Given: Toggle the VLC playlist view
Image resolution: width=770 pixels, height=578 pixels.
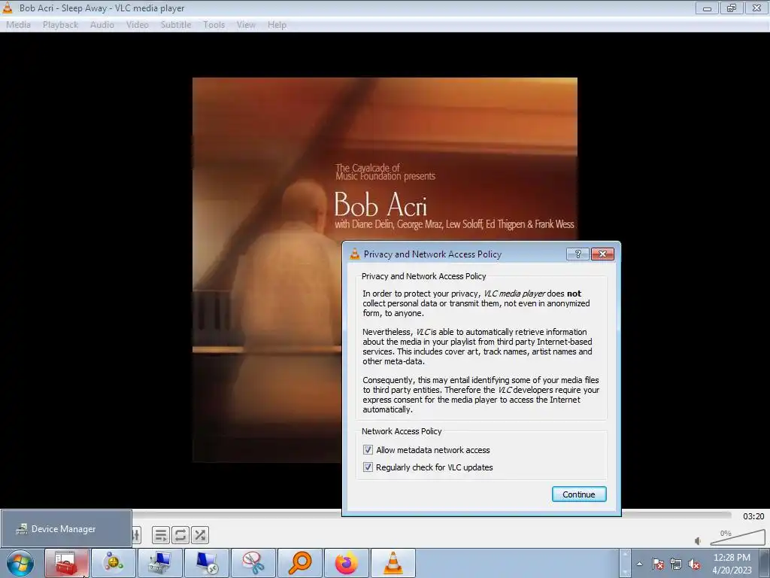Looking at the screenshot, I should [161, 535].
